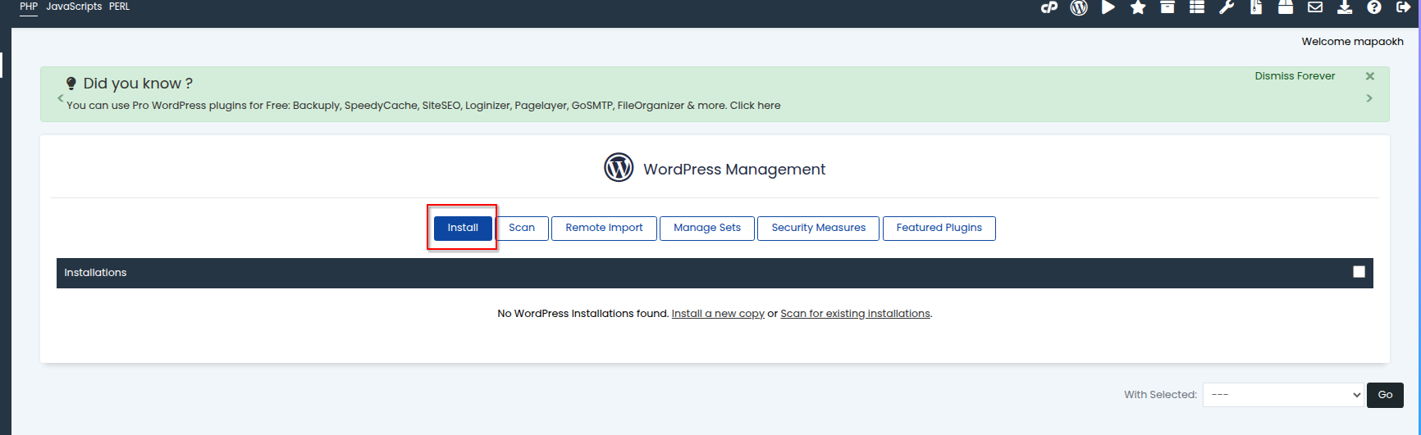Open the WordPress manager icon in top bar
This screenshot has height=435, width=1421.
coord(1079,7)
